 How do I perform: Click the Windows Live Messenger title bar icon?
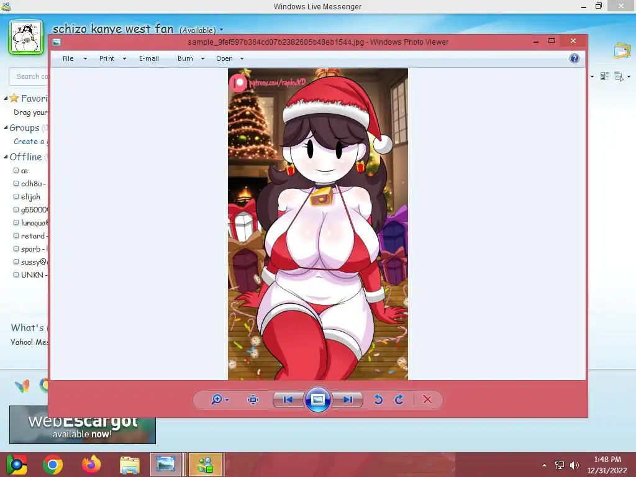click(x=6, y=6)
